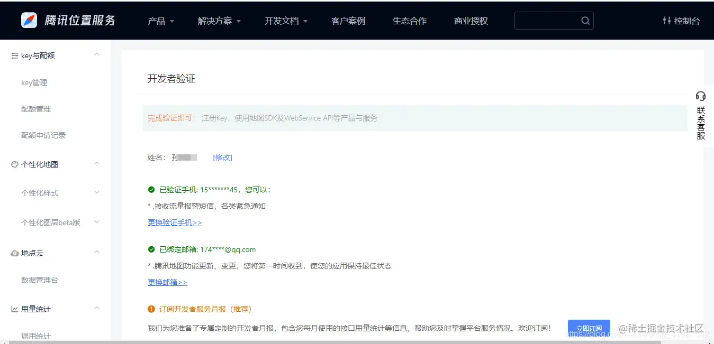Expand the 个性化图层beta版 chevron

97,222
